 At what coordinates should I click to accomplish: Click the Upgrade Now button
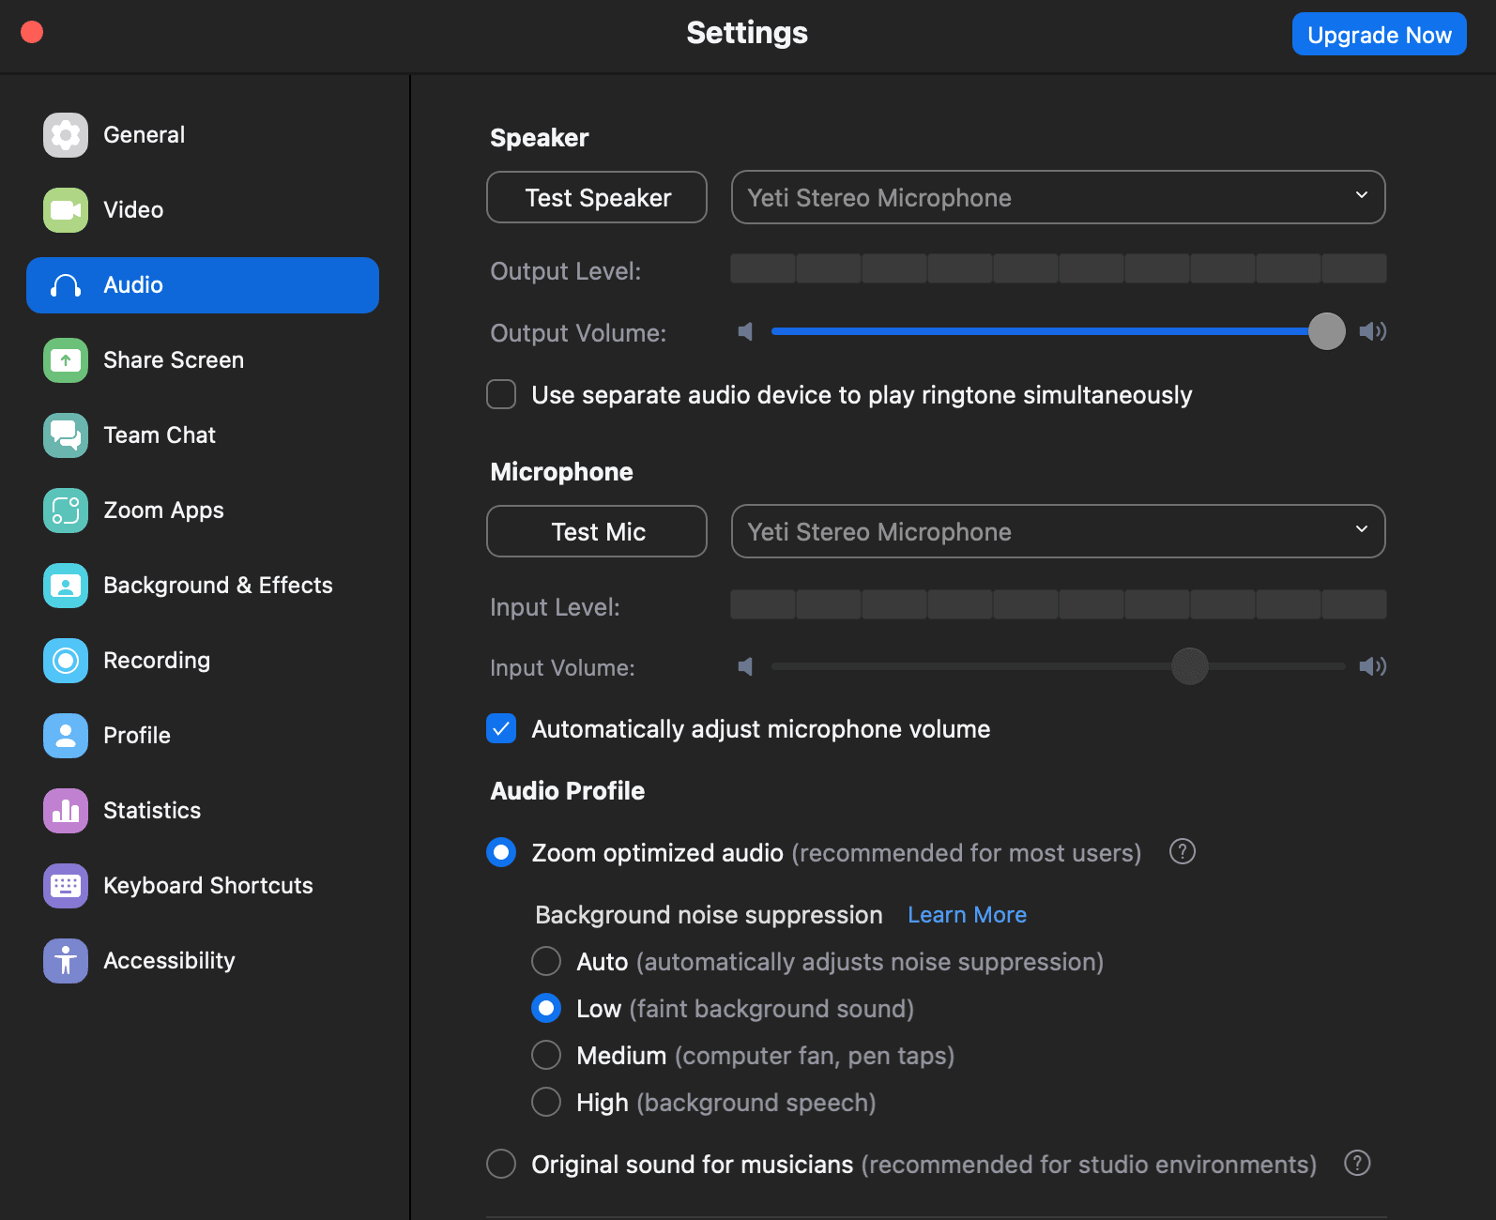(1380, 34)
